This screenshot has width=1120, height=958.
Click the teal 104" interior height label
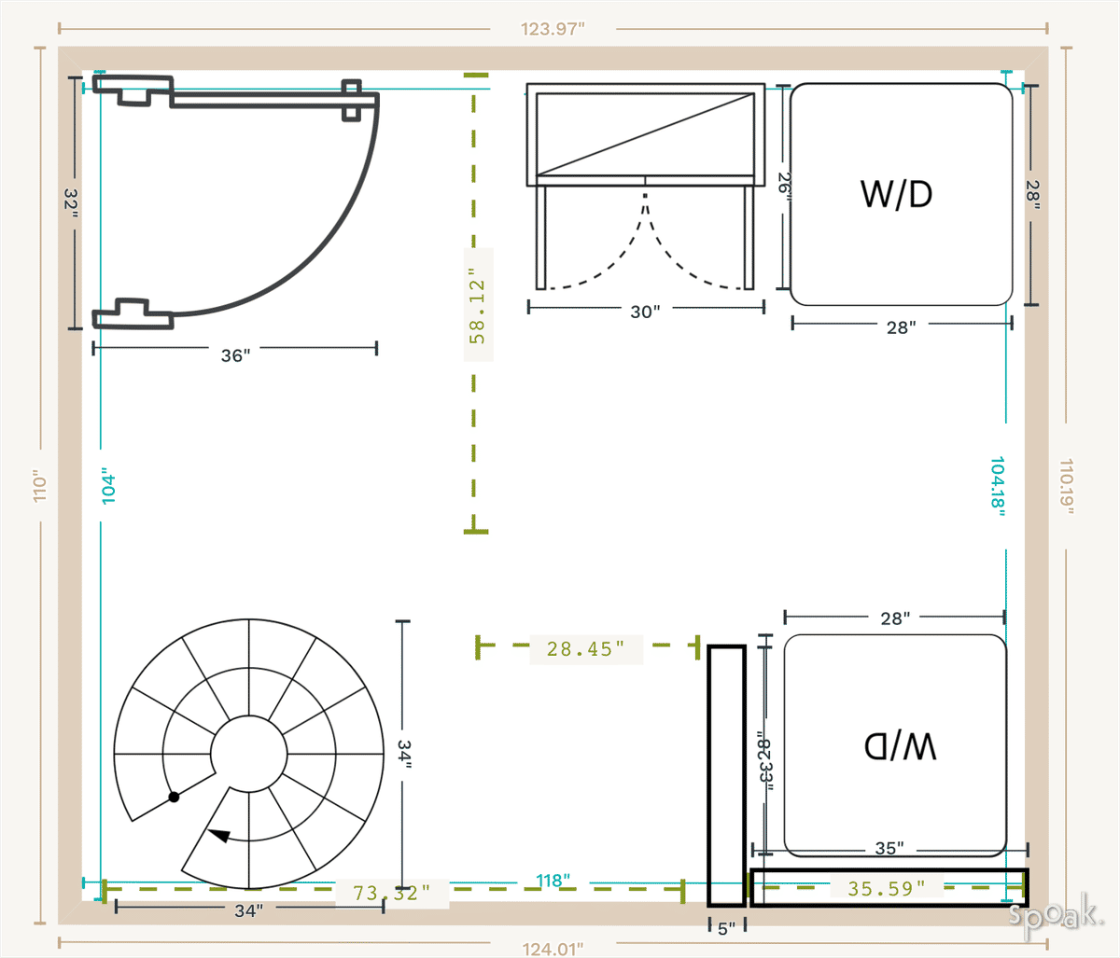[x=108, y=486]
